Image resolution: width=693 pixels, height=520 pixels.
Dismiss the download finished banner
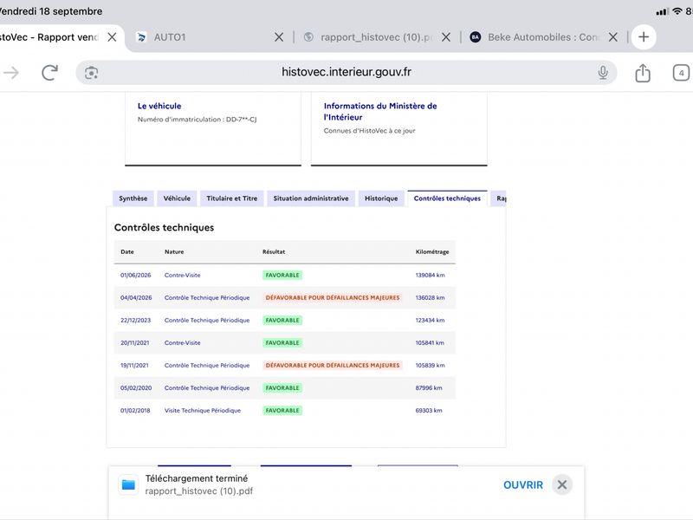[562, 484]
